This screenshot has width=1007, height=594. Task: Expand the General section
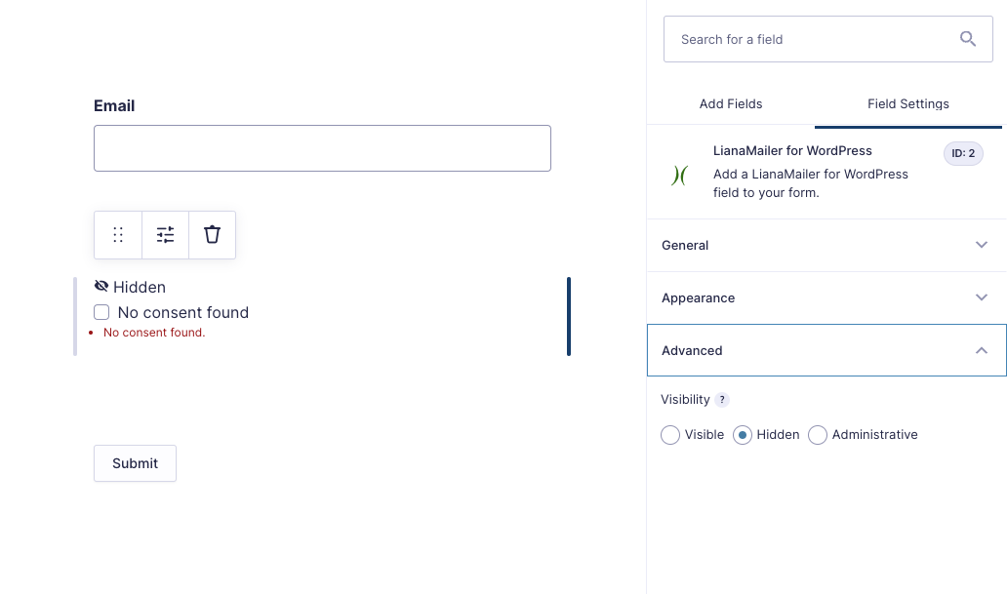(826, 246)
